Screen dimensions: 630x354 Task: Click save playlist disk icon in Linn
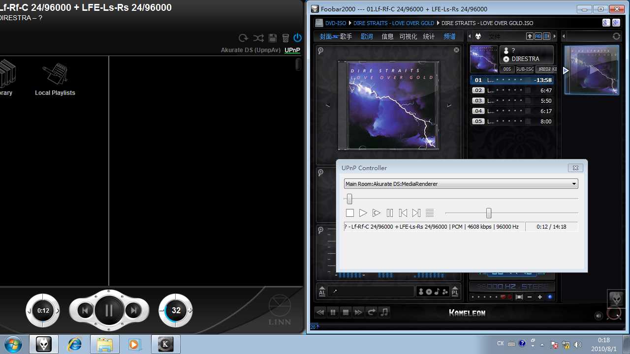[x=272, y=38]
